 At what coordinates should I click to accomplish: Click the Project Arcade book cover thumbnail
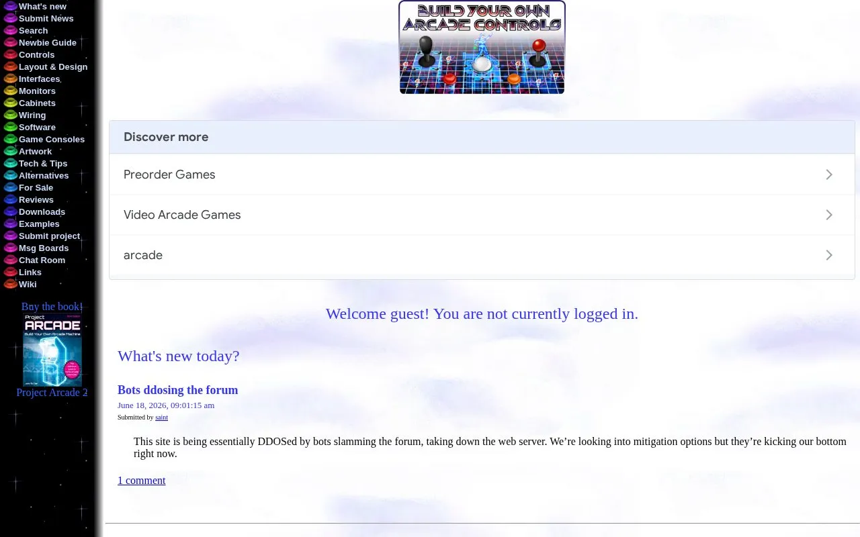[52, 350]
